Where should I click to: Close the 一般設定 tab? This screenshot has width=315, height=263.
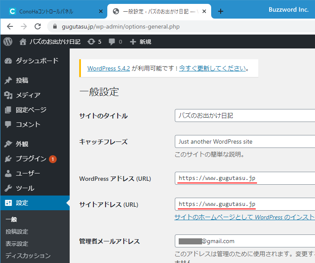tap(204, 11)
